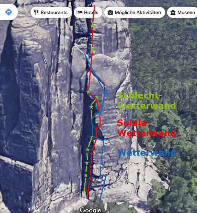This screenshot has width=197, height=213.
Task: Click the museum building icon
Action: point(173,12)
